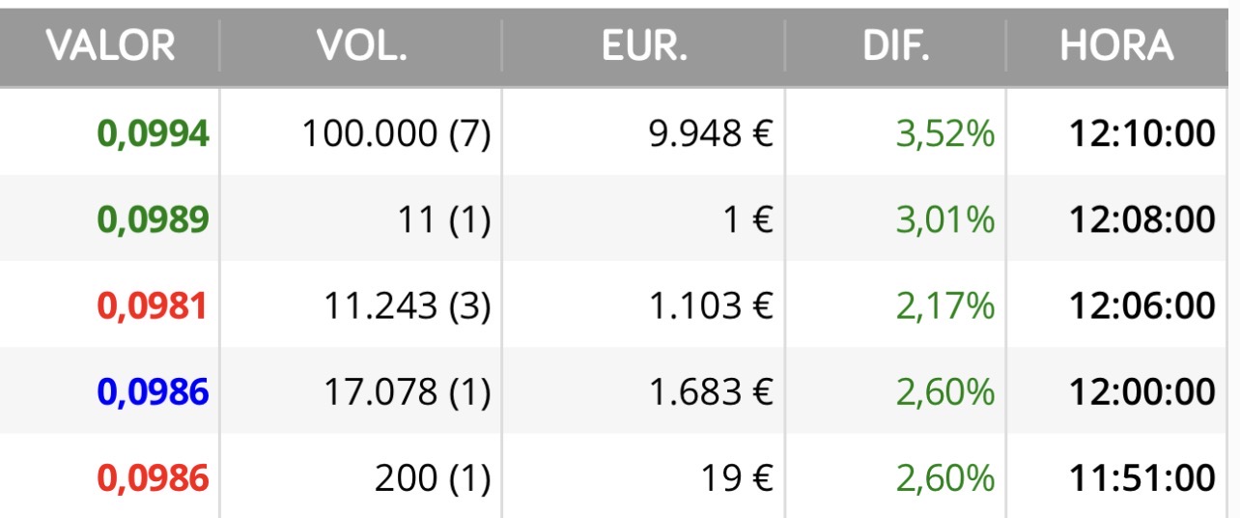Select the 12:10:00 time cell
Screen dimensions: 1240x518
[x=1141, y=134]
